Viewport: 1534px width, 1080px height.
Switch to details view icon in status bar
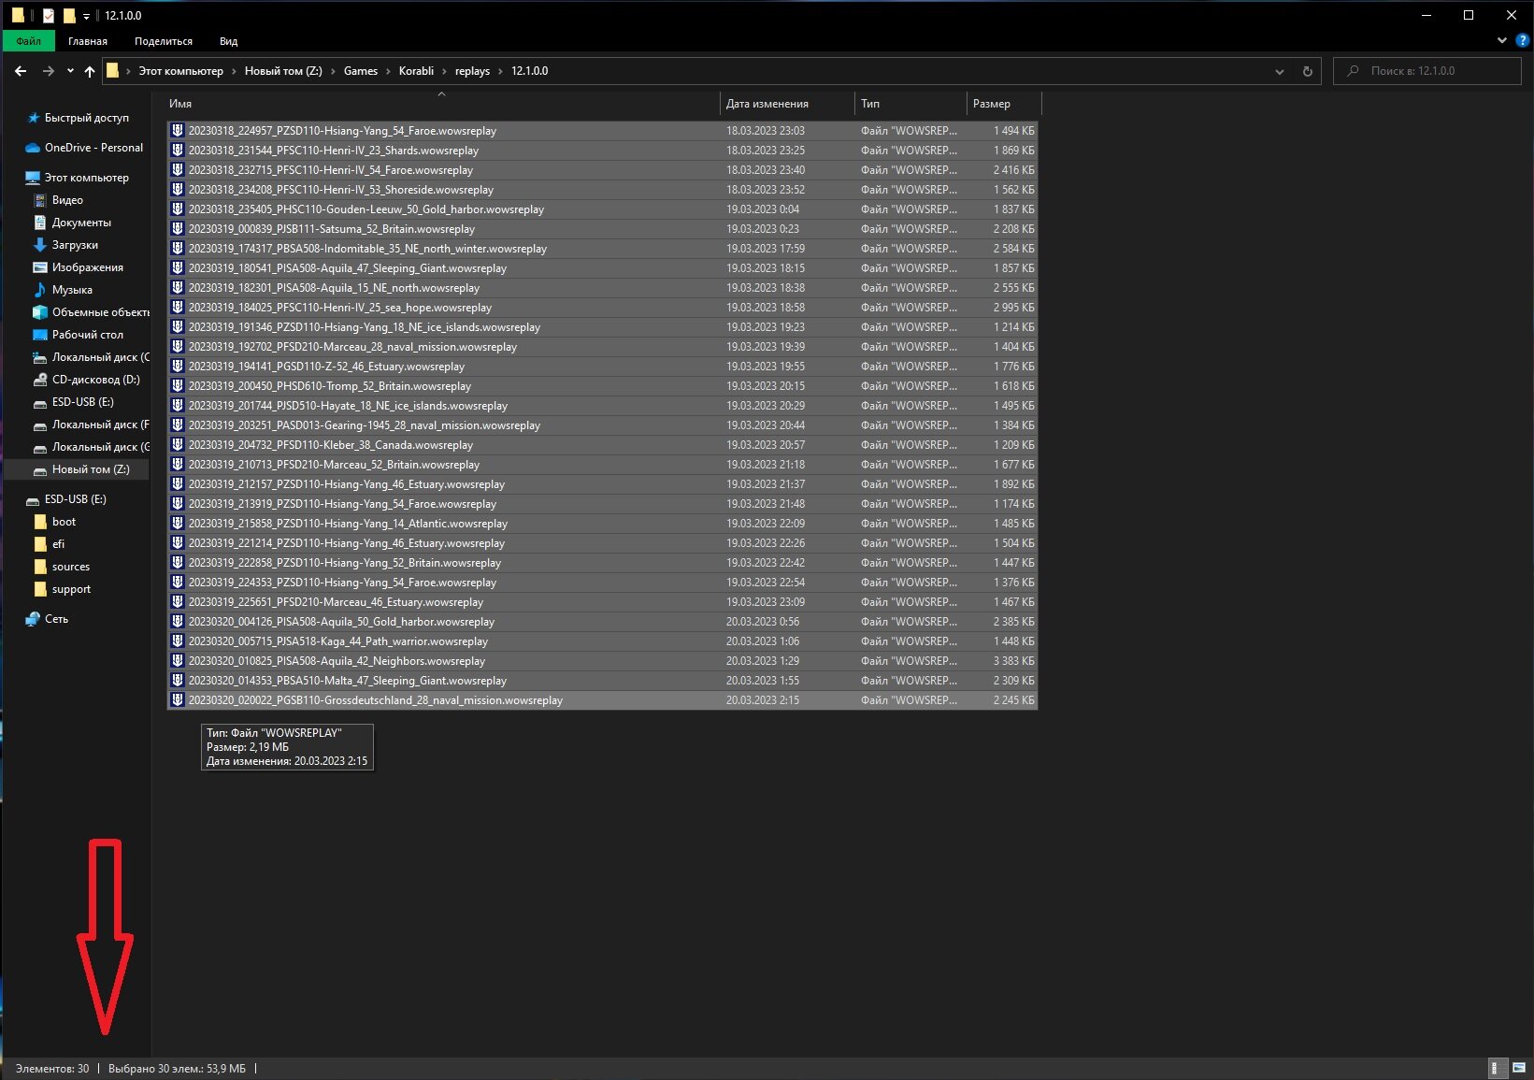[x=1496, y=1068]
